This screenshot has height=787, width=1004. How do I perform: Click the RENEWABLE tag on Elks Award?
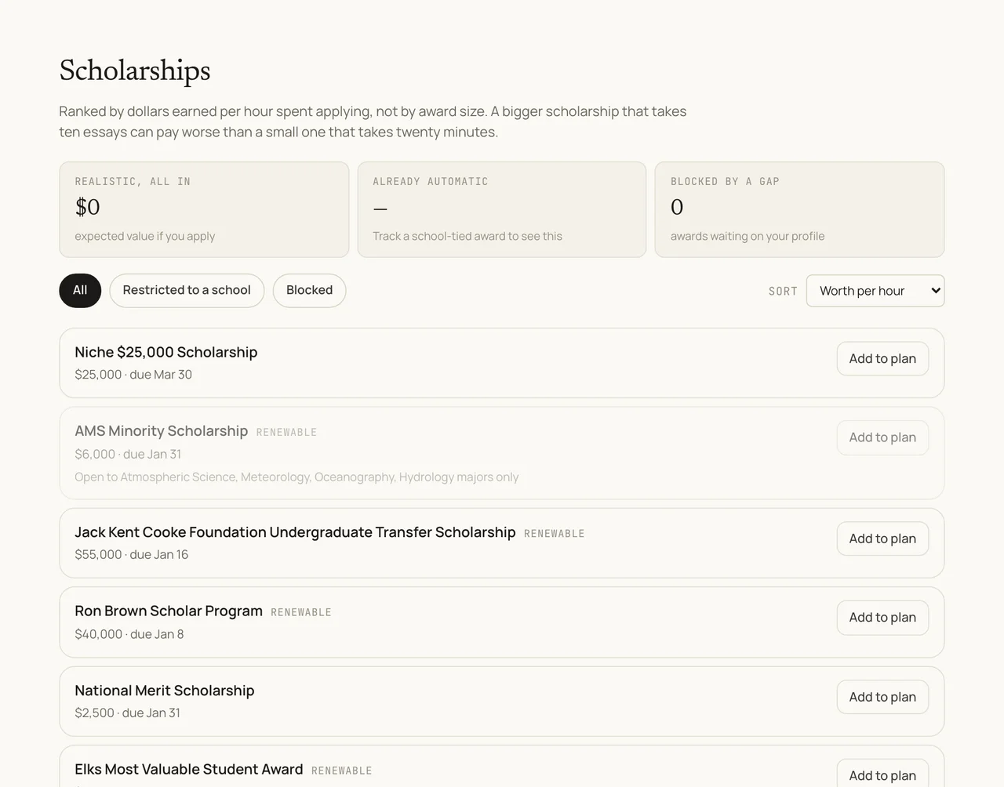pos(342,771)
